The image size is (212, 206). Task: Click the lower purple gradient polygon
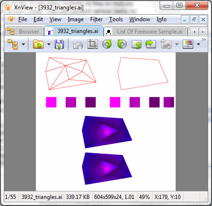coord(107,168)
